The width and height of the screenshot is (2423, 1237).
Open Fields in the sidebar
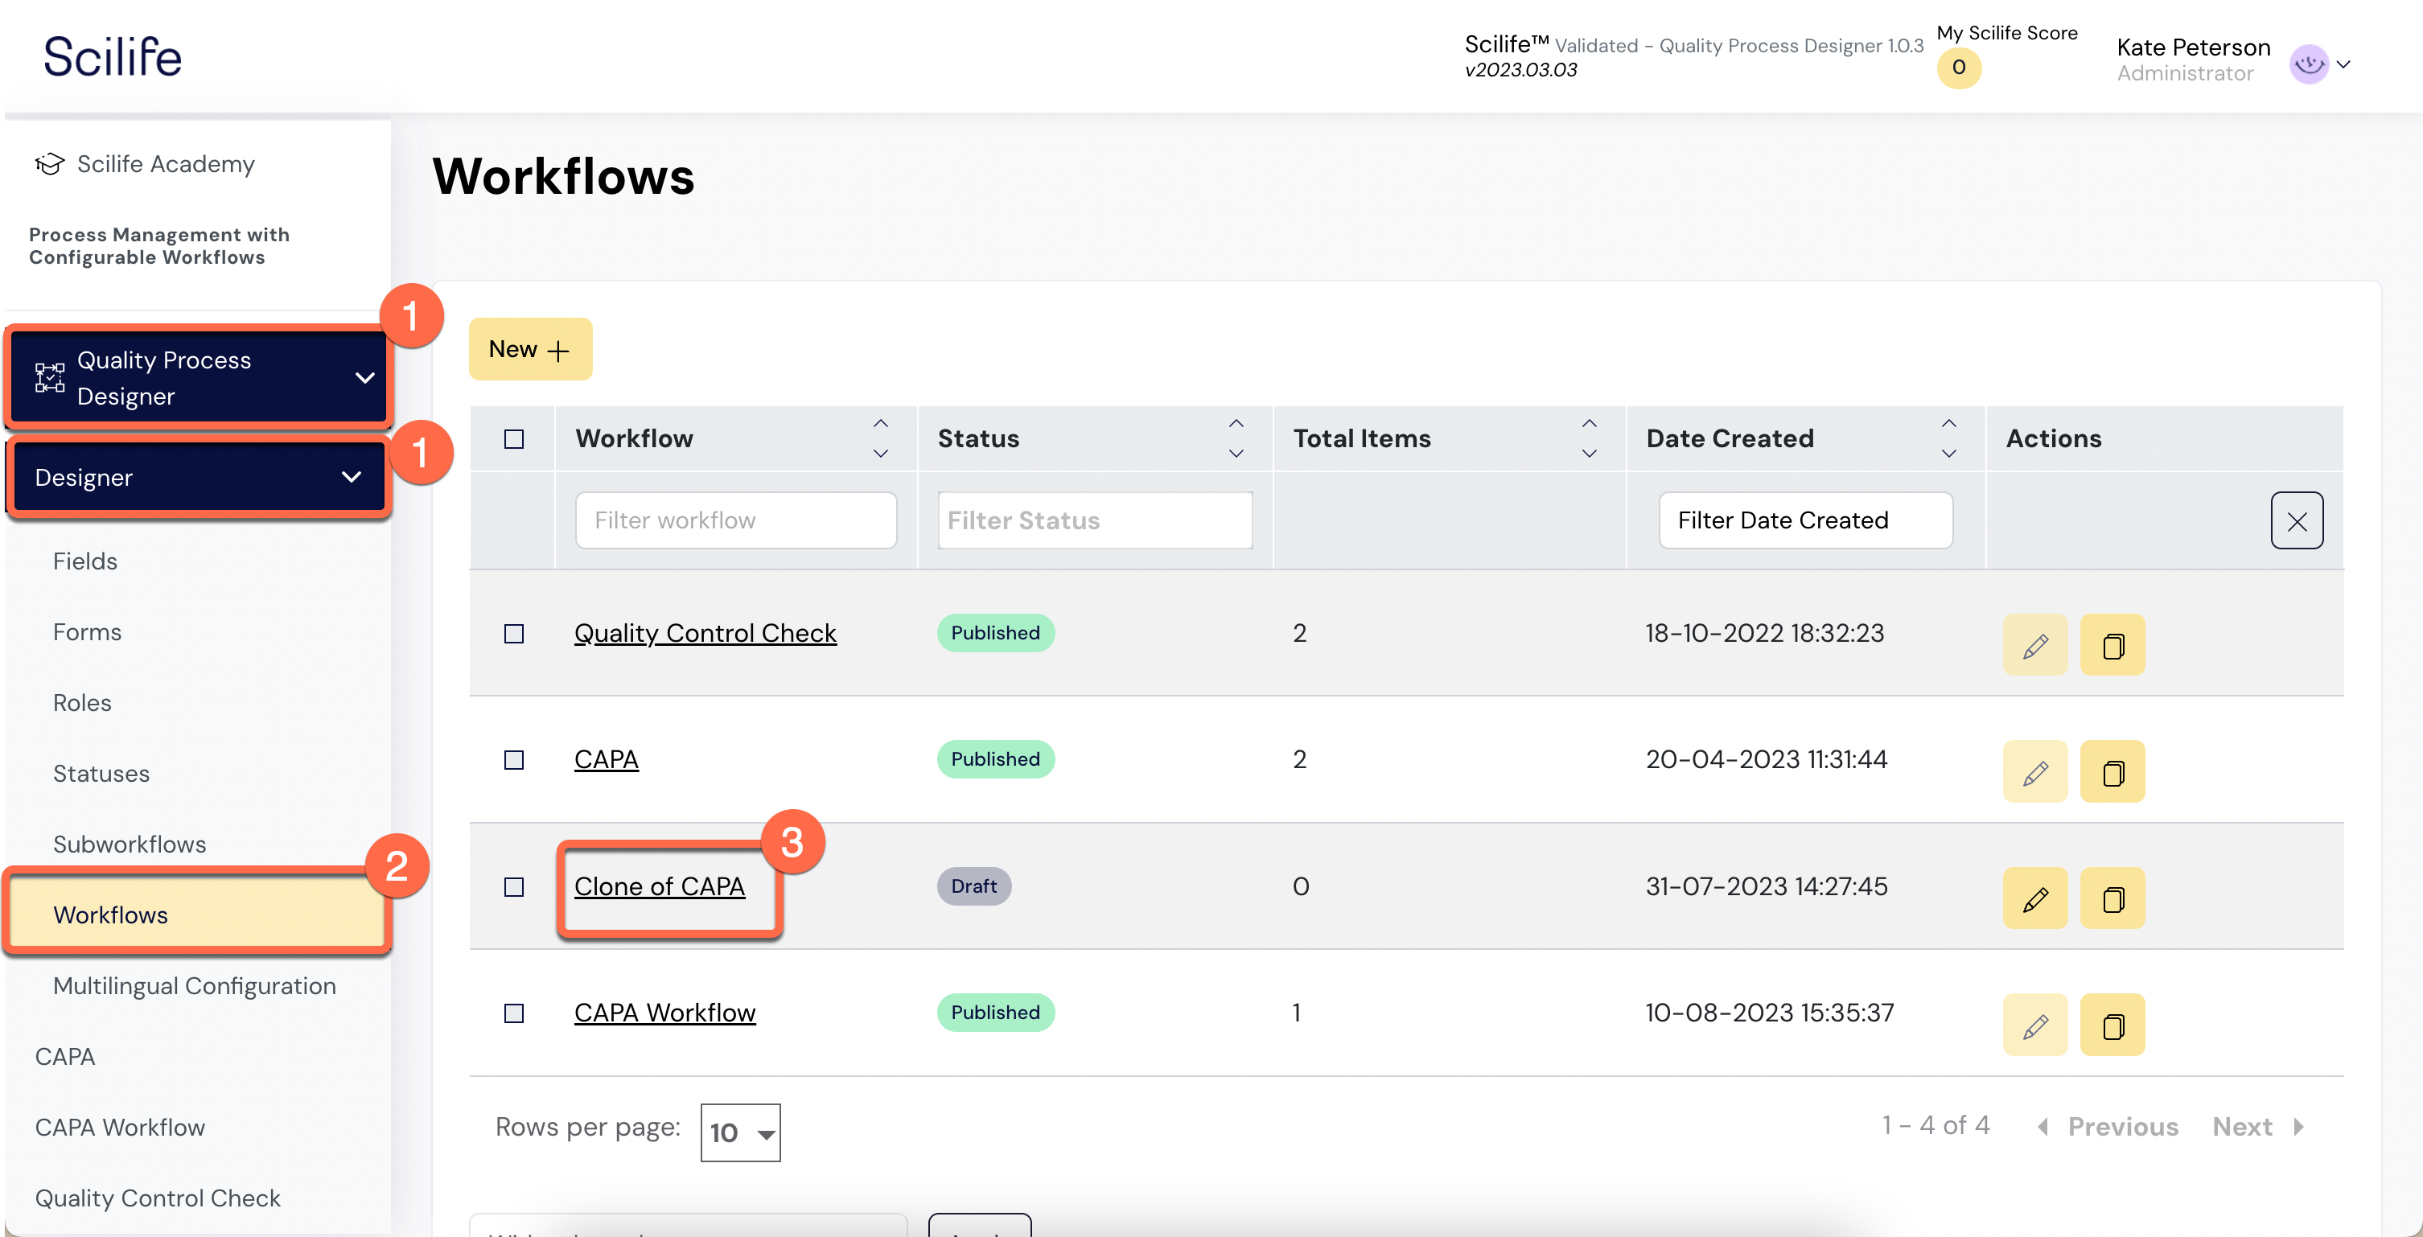click(84, 561)
